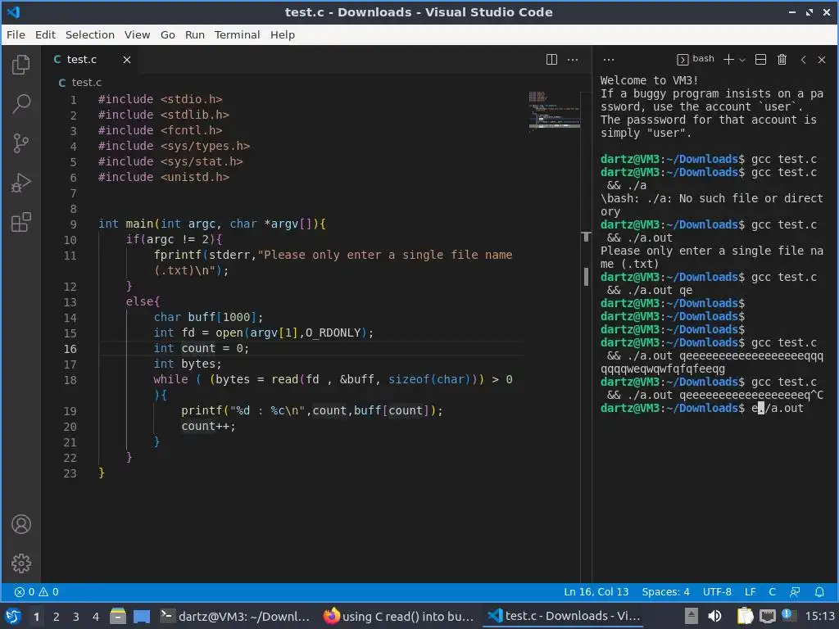839x629 pixels.
Task: Move the panel with the chevron icon
Action: coord(803,59)
